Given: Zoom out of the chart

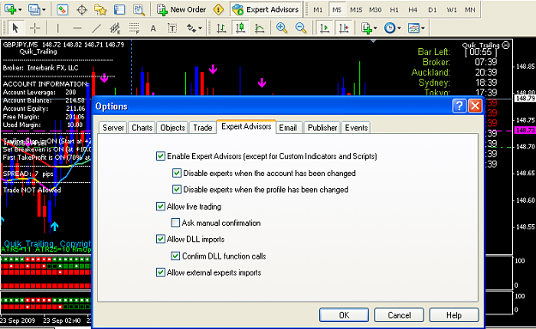Looking at the screenshot, I should (x=301, y=27).
